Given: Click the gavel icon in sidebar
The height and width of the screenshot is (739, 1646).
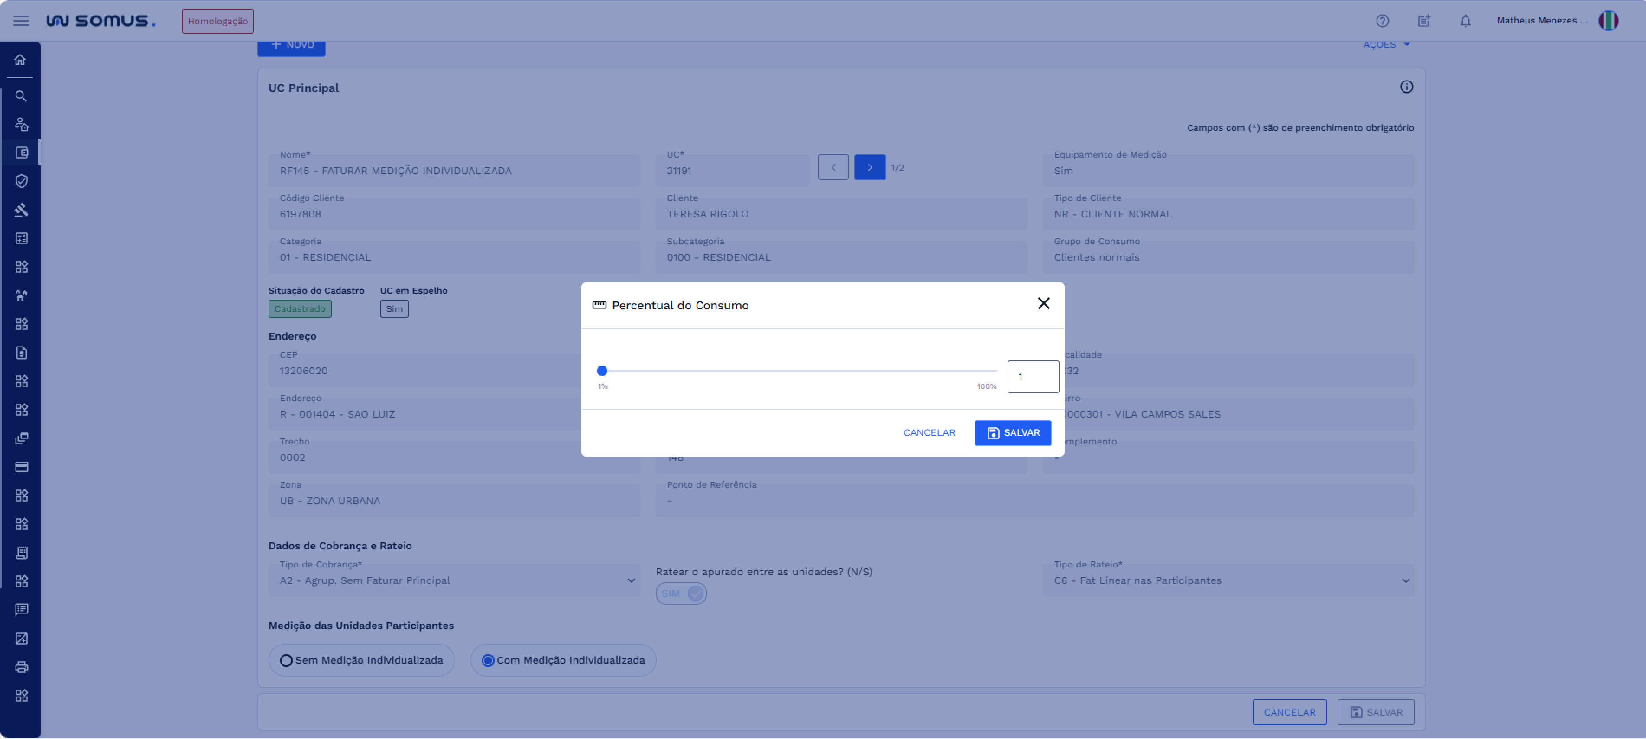Looking at the screenshot, I should [21, 210].
